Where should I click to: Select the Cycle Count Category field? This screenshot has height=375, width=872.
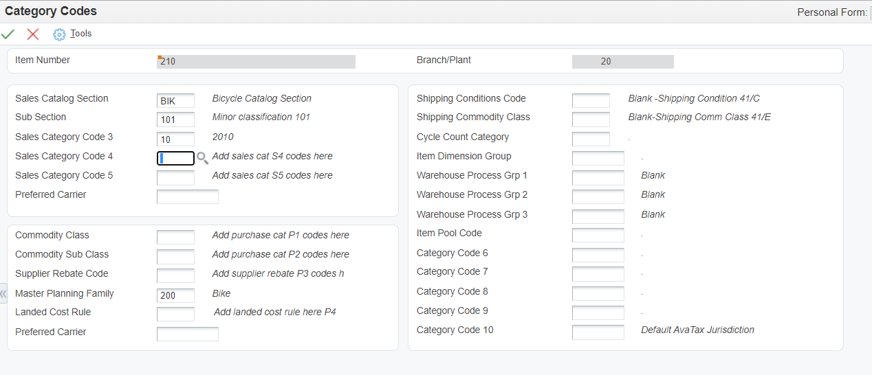coord(591,139)
